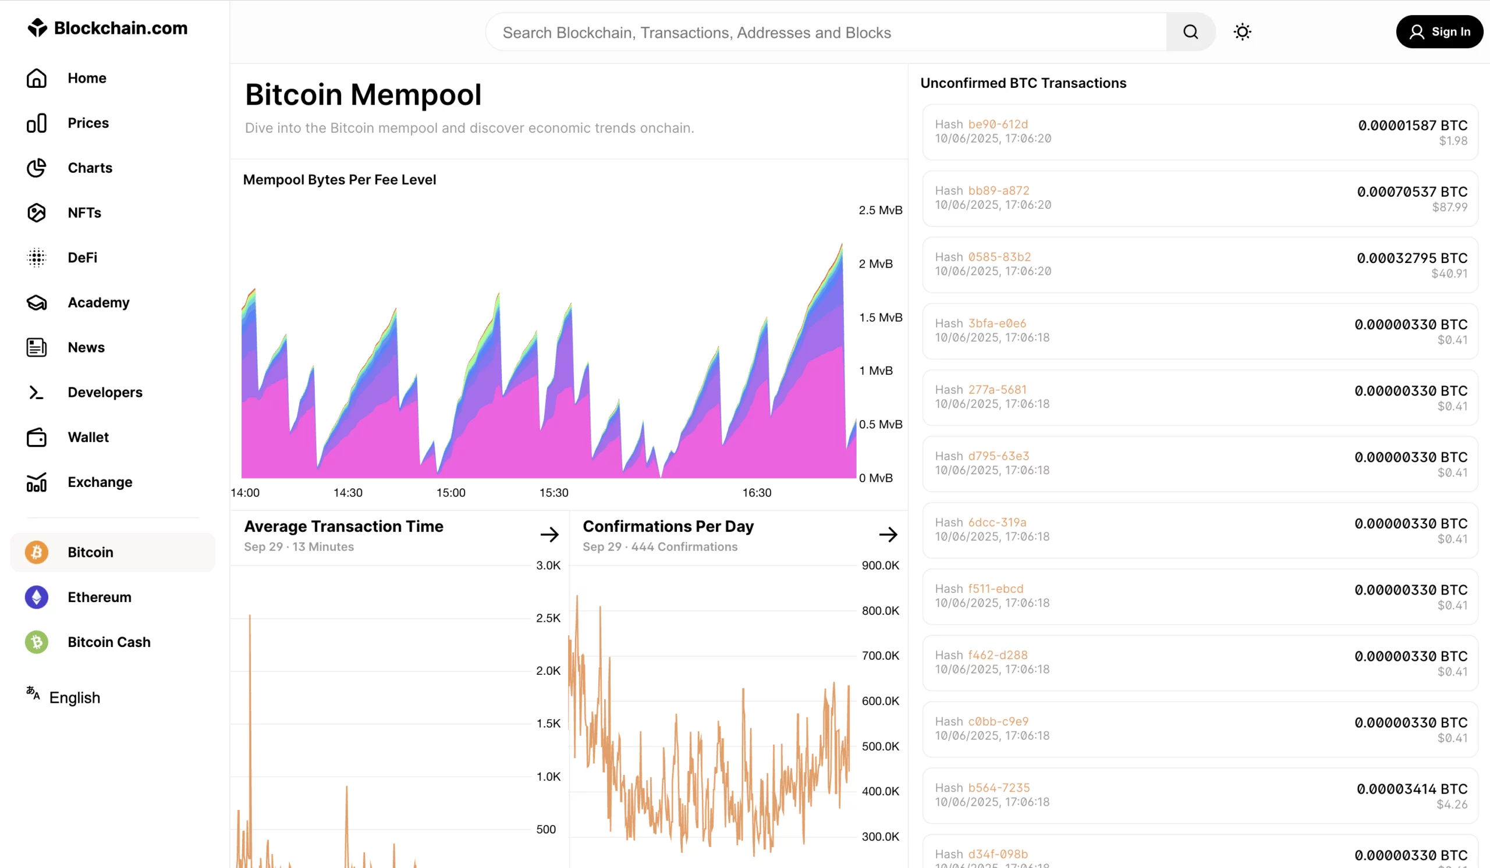Screen dimensions: 1490x868
Task: Click the Blockchain.com logo
Action: tap(108, 28)
